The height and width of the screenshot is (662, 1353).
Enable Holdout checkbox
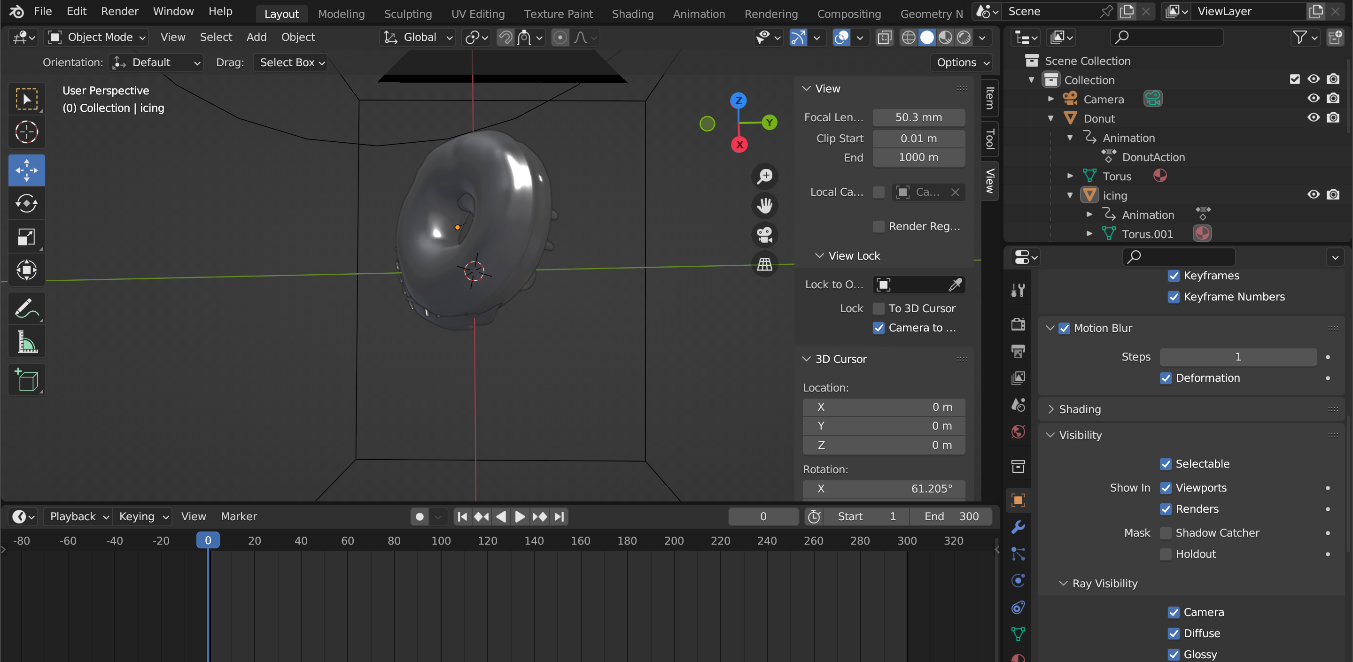tap(1166, 554)
